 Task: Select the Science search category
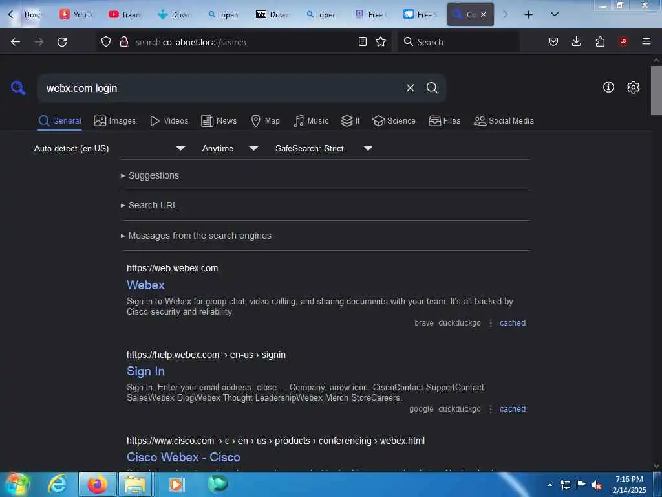tap(394, 121)
